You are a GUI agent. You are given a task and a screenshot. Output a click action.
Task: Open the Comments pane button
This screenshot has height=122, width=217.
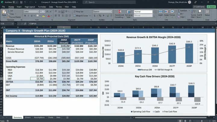tap(199, 6)
